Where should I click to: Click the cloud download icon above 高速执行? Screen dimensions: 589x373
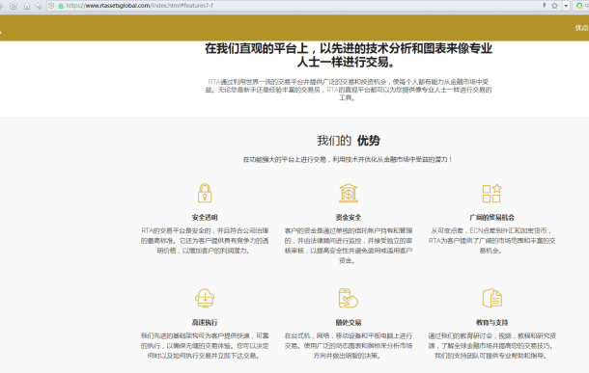tap(205, 298)
